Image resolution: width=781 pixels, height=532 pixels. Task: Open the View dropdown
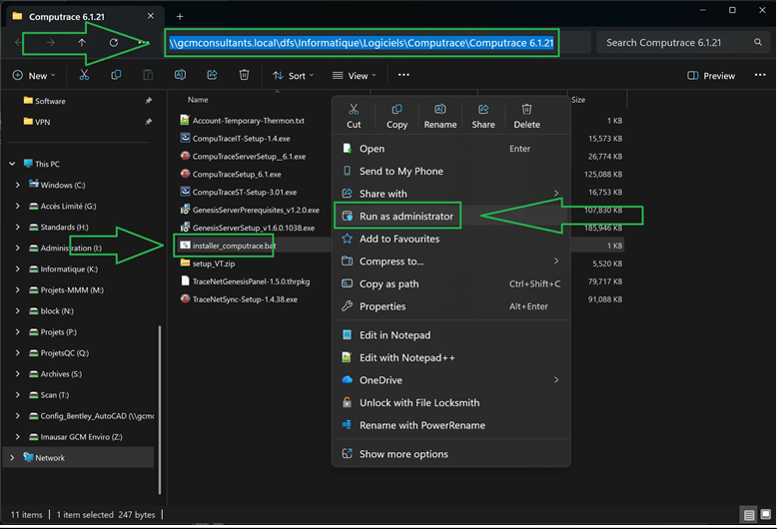[355, 76]
